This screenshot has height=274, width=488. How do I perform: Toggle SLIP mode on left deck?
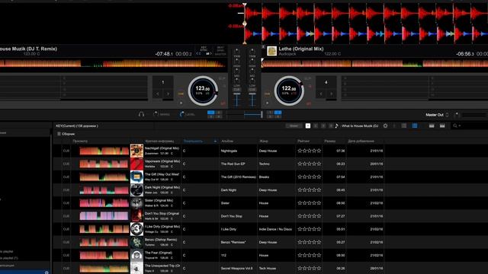pos(222,78)
